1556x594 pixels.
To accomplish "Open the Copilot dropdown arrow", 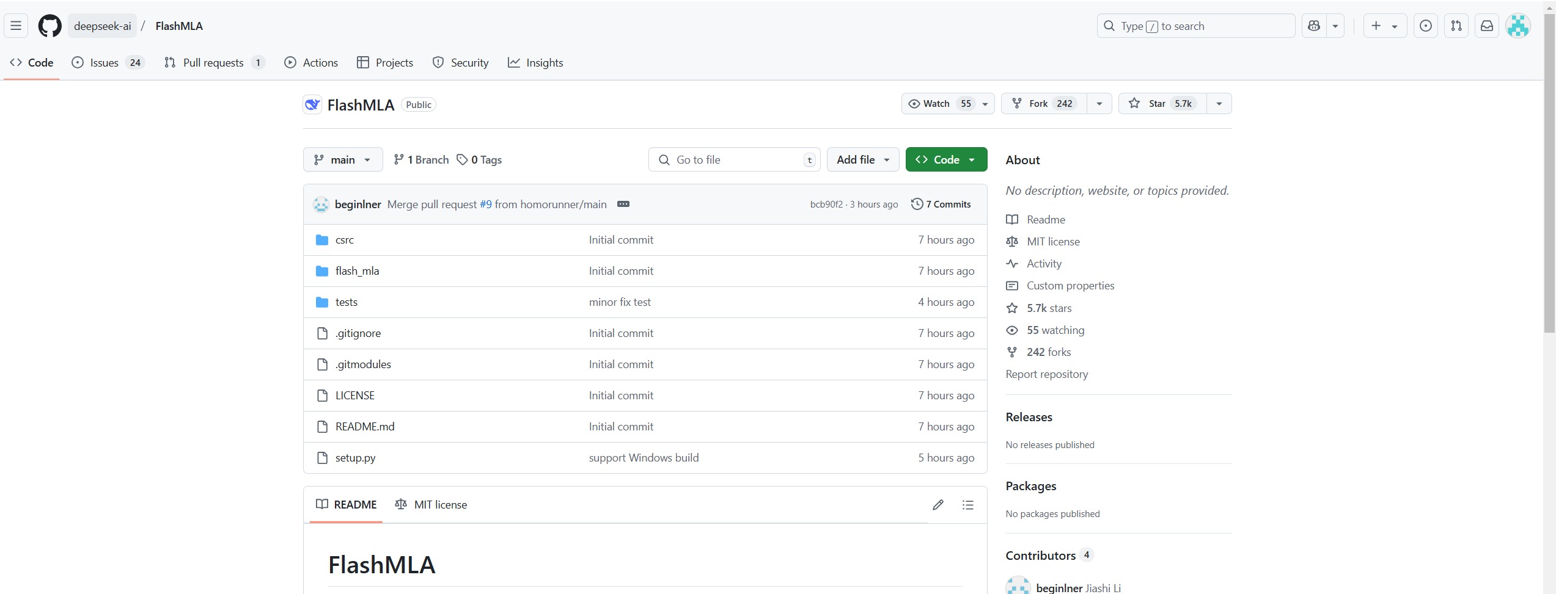I will (1335, 26).
